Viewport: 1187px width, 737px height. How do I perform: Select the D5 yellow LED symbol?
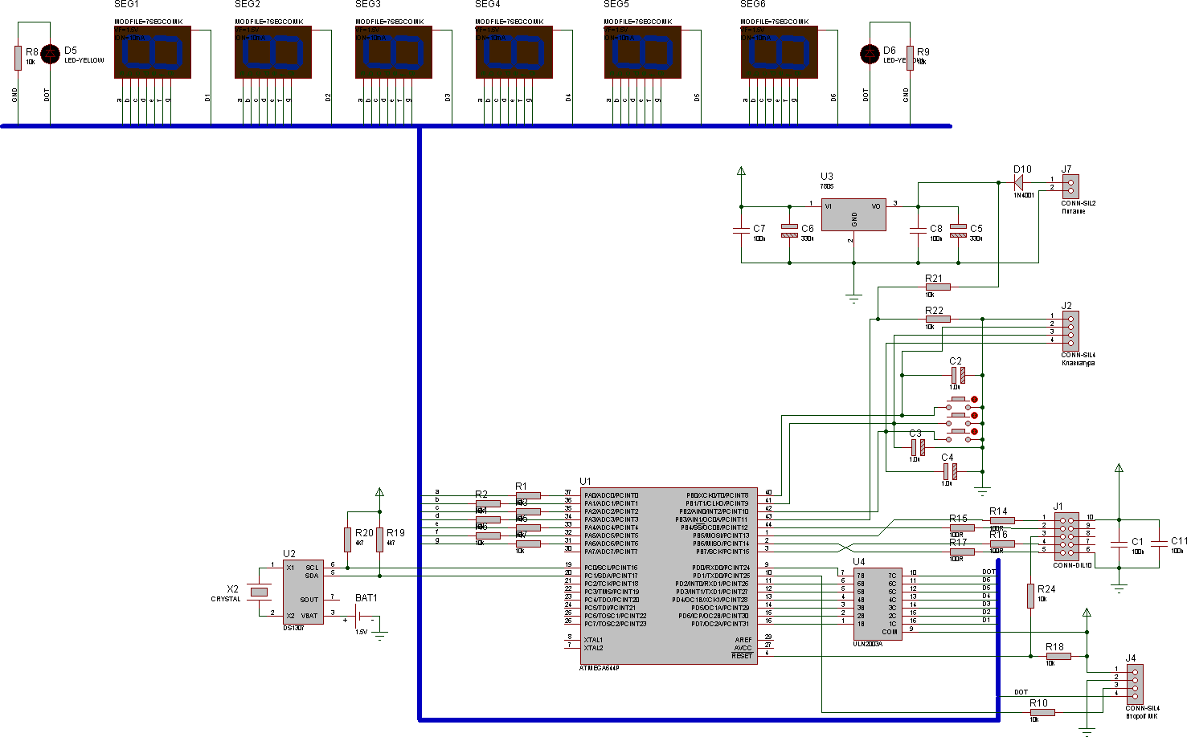50,54
